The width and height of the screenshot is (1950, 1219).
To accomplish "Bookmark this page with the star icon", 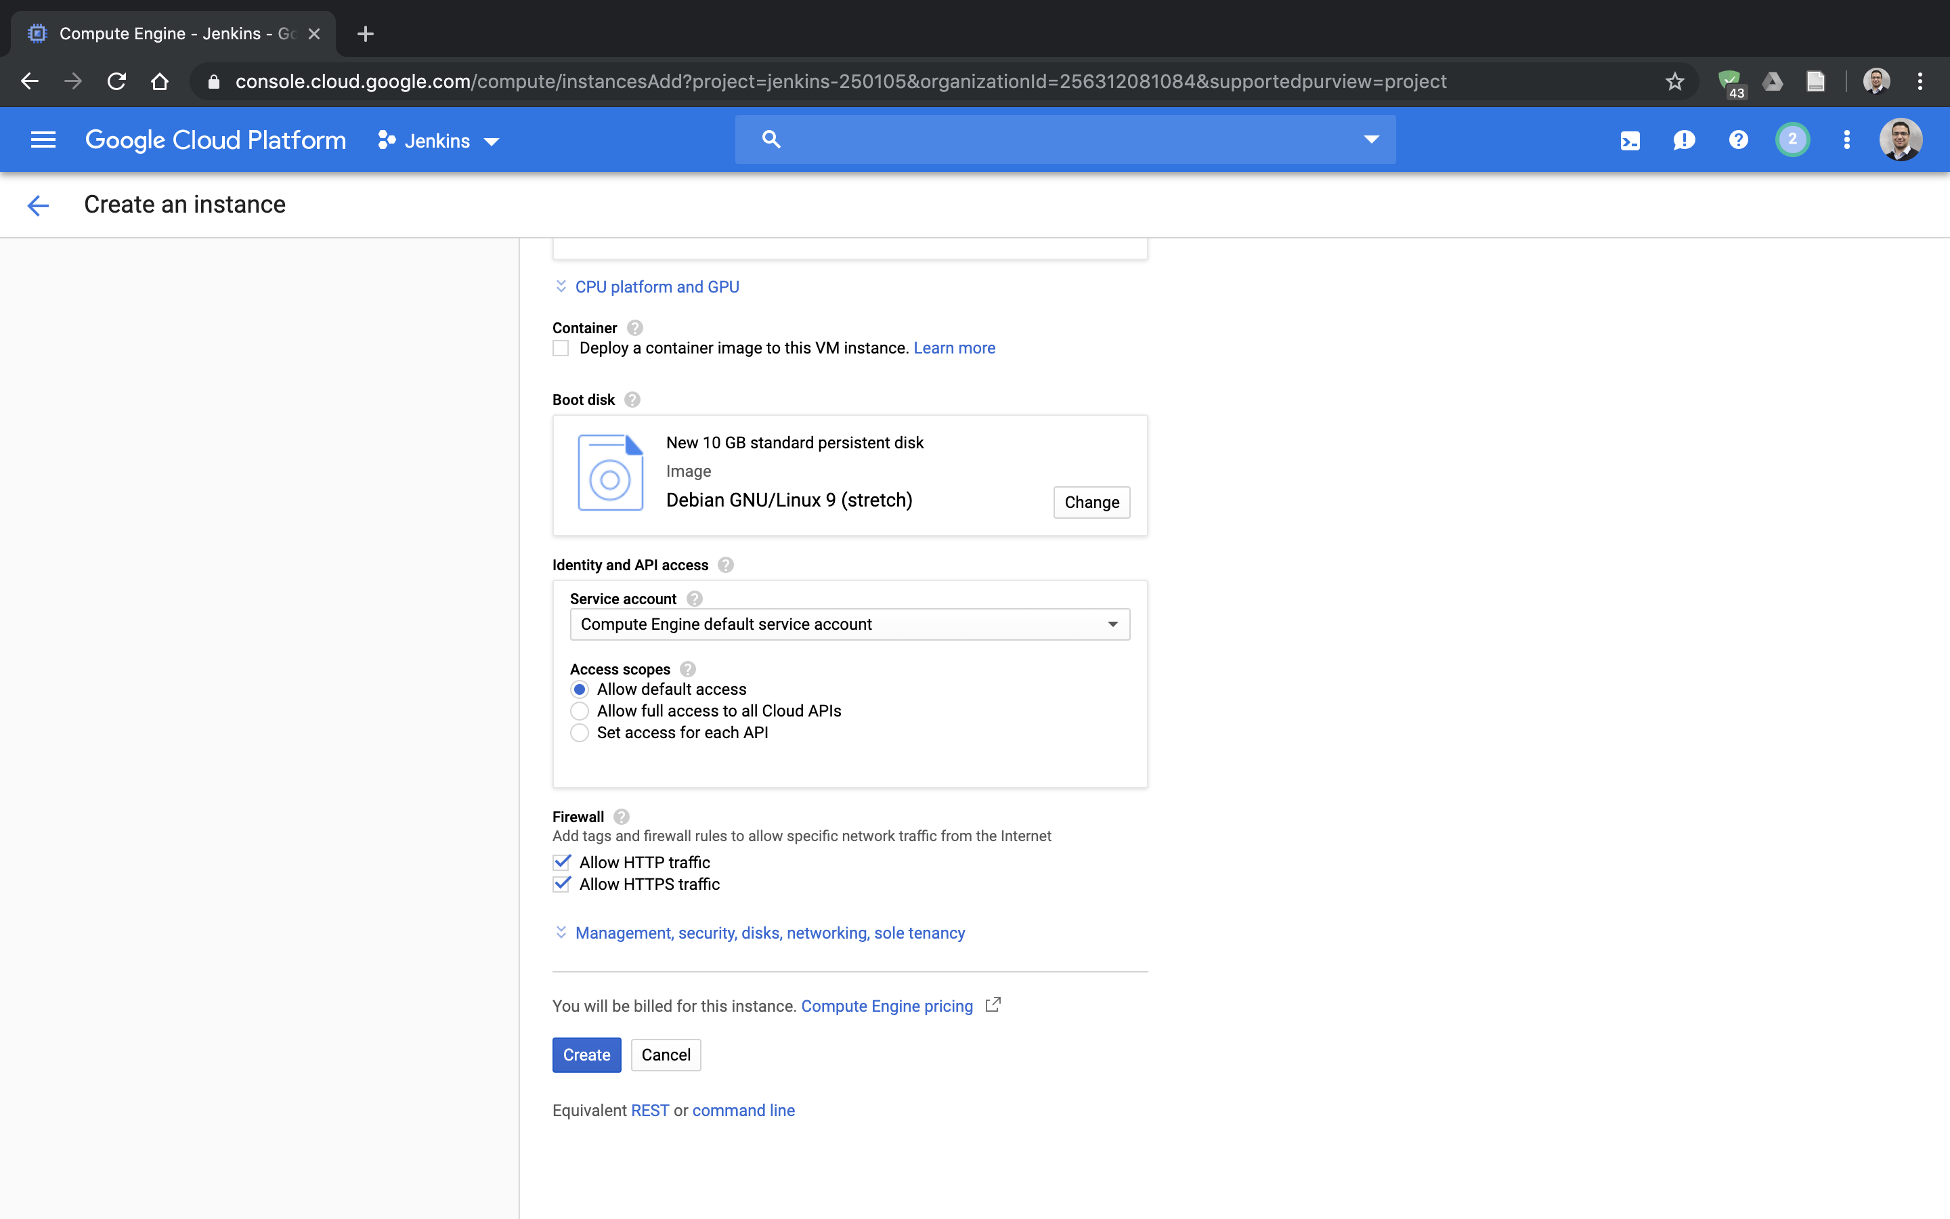I will pyautogui.click(x=1674, y=81).
